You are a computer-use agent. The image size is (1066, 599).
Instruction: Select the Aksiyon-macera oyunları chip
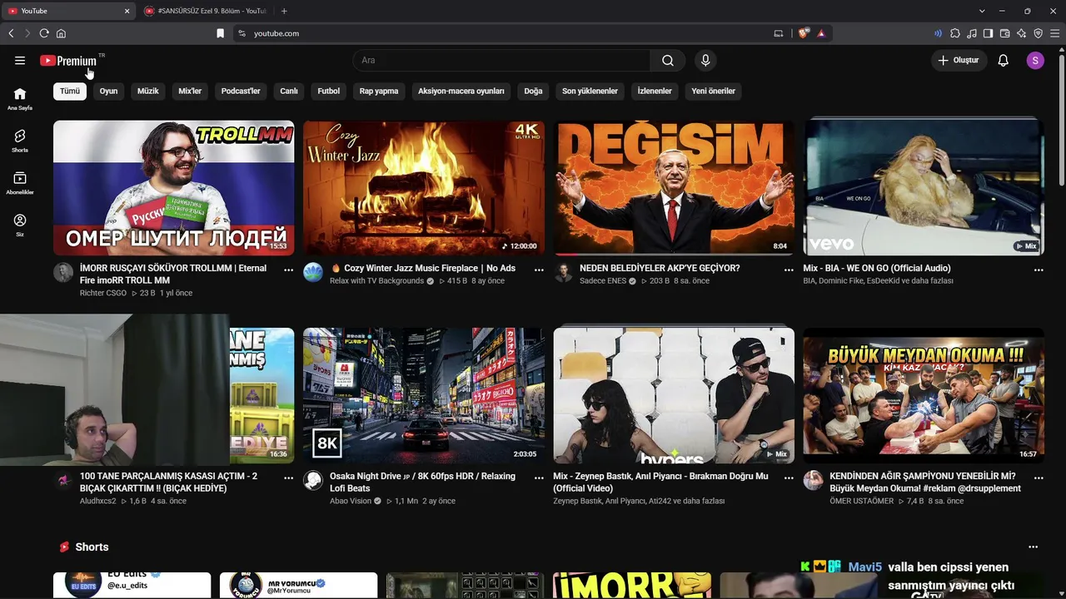[461, 91]
